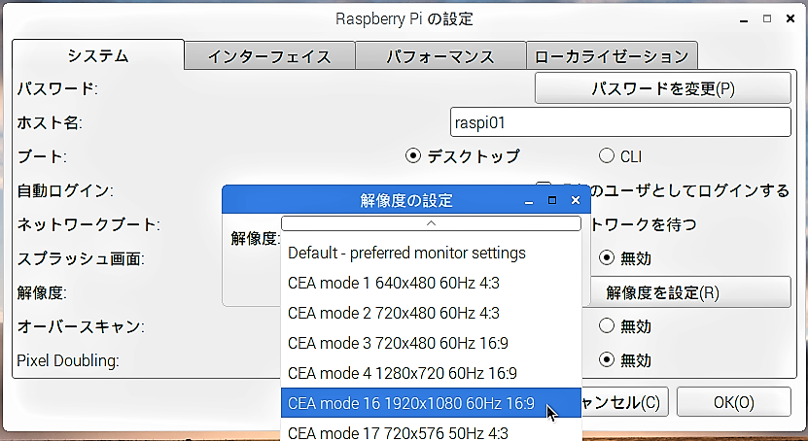Minimize the 解像度の設定 dialog
The width and height of the screenshot is (808, 441).
point(528,202)
